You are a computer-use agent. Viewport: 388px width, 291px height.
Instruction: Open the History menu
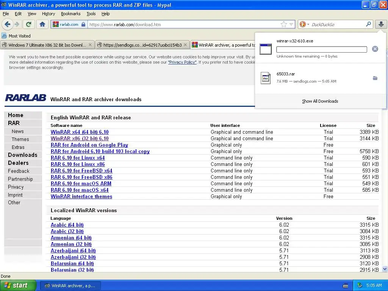point(48,14)
